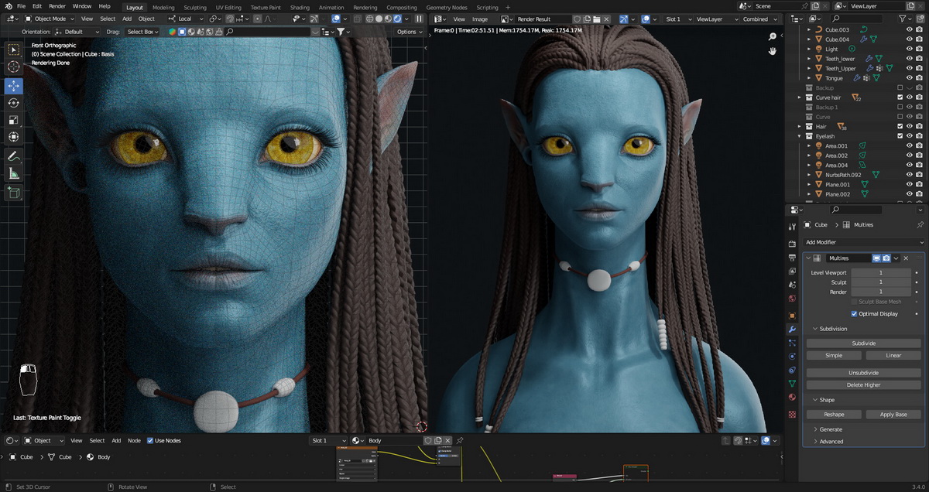Uncheck the Hair collection checkbox
Image resolution: width=929 pixels, height=492 pixels.
pos(900,127)
